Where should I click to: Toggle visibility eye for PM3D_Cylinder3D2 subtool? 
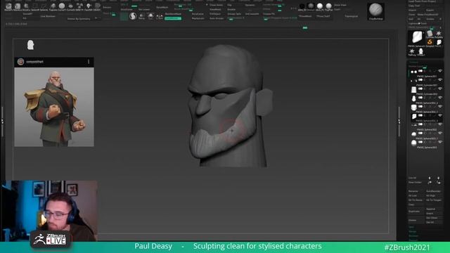[440, 89]
